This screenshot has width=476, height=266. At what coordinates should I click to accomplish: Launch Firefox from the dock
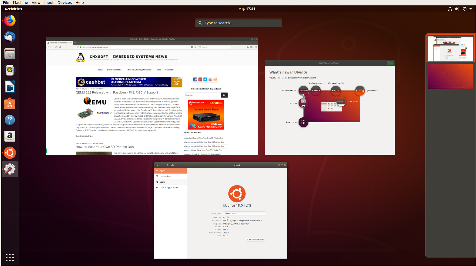coord(10,21)
